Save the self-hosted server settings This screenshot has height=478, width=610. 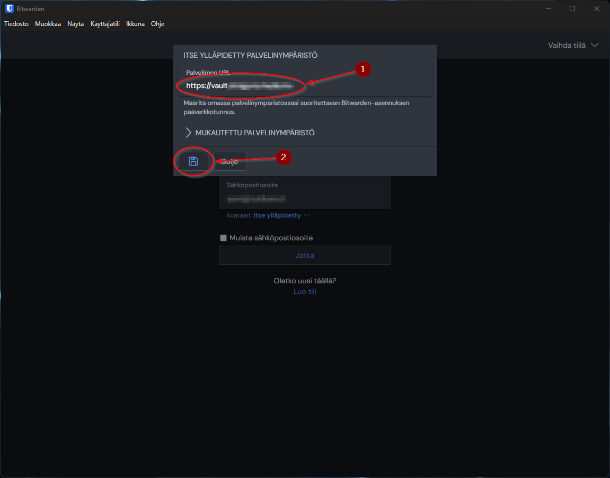[x=193, y=161]
